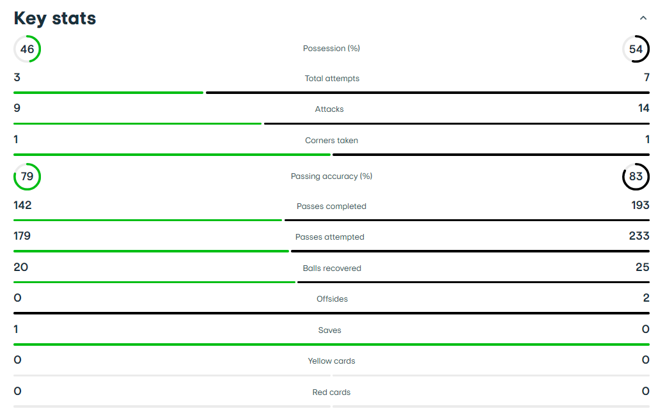Click the black Offsides bar
The height and width of the screenshot is (418, 658).
tap(331, 313)
